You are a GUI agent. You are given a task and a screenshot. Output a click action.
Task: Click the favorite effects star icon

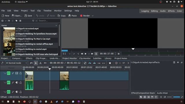point(110,63)
